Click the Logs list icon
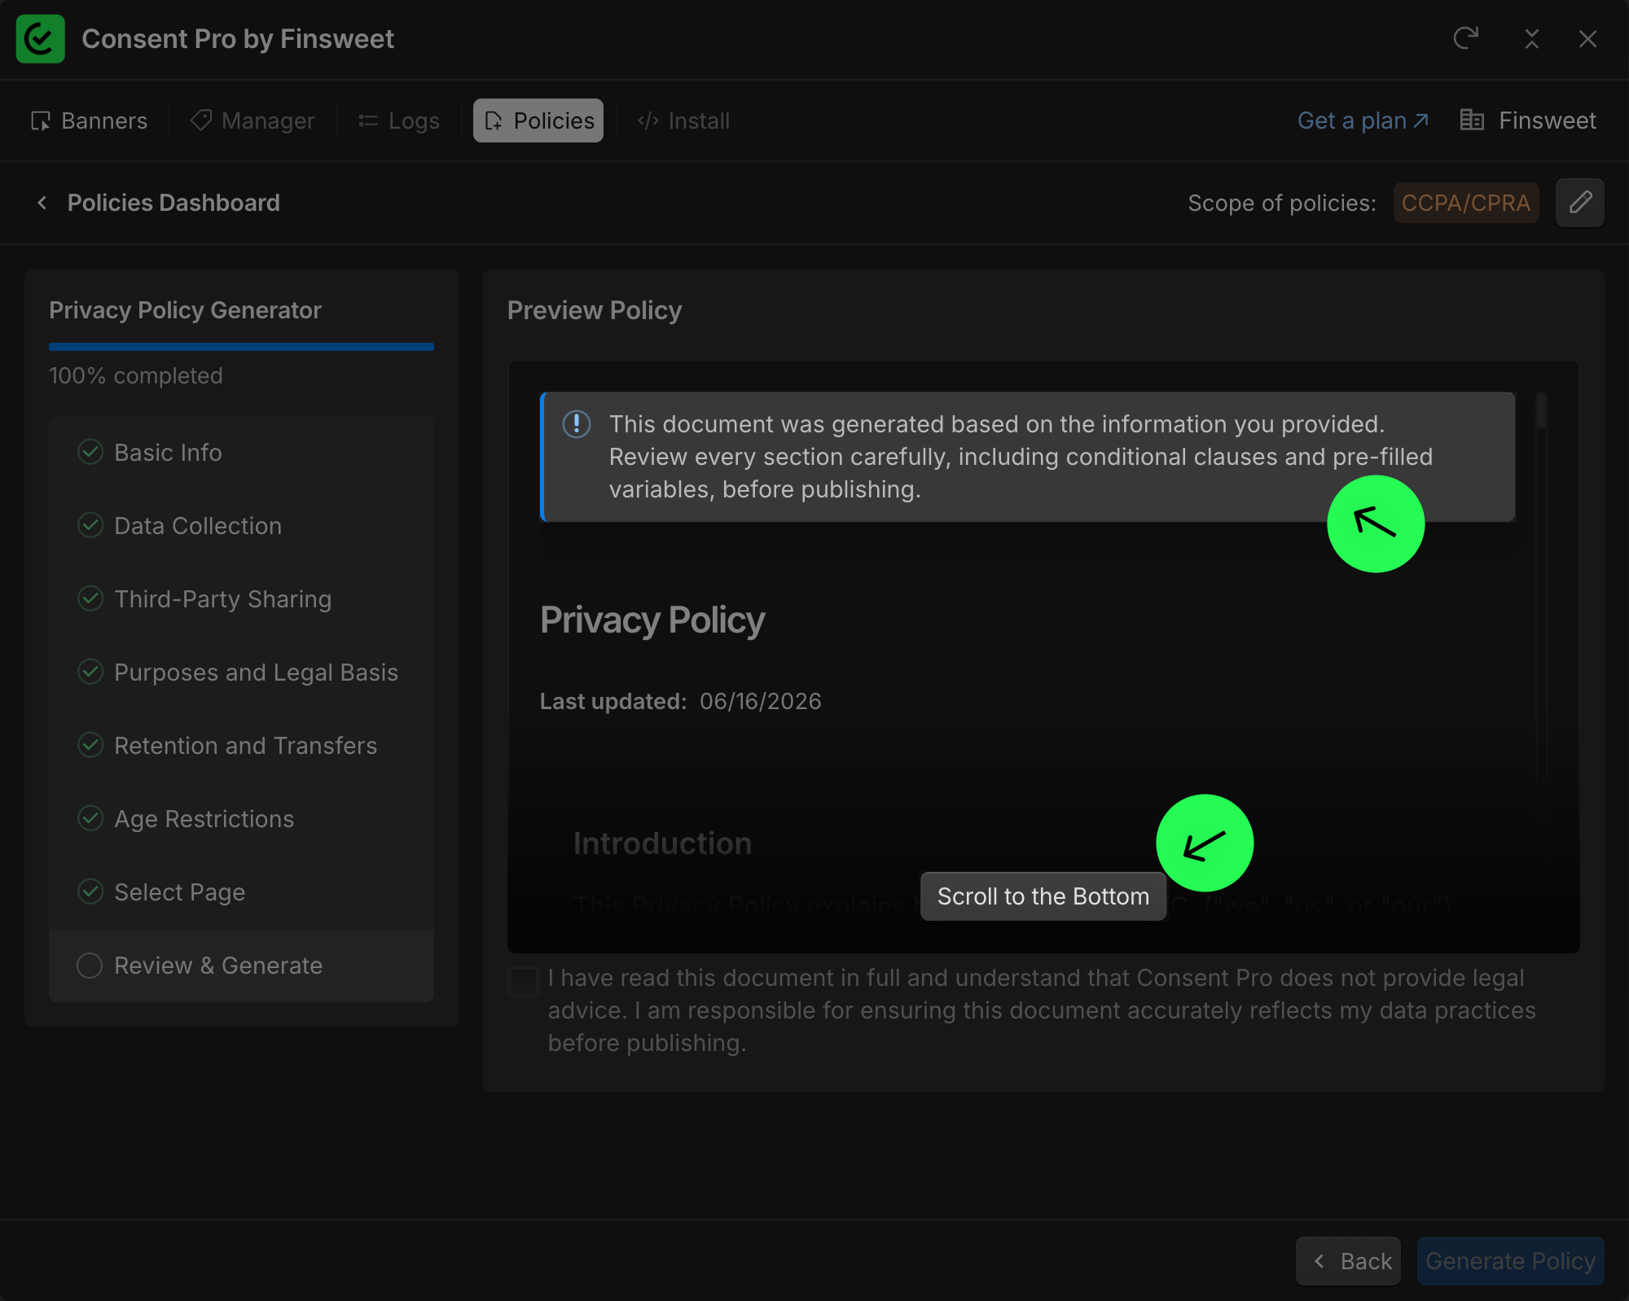Viewport: 1629px width, 1301px height. tap(368, 121)
